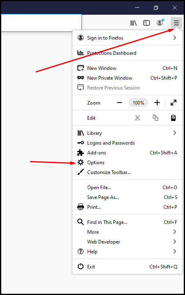Zoom out with the minus button
Image resolution: width=185 pixels, height=295 pixels.
tap(120, 103)
